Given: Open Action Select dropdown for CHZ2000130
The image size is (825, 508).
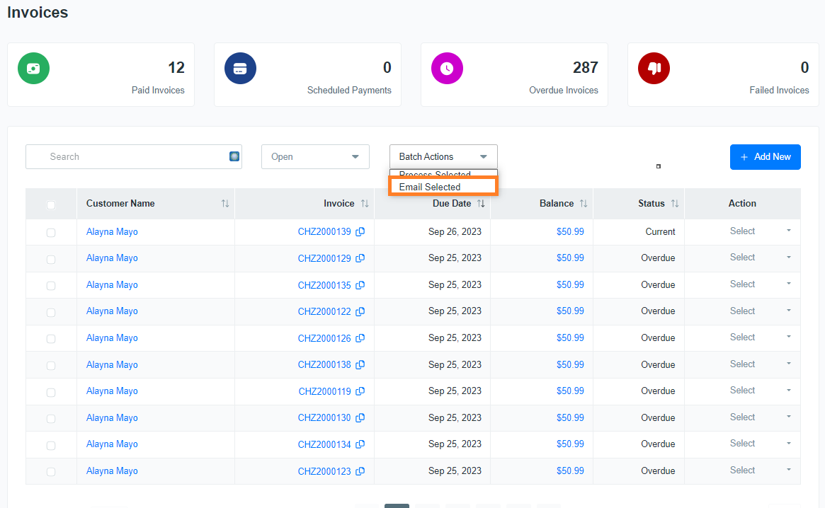Looking at the screenshot, I should point(761,417).
